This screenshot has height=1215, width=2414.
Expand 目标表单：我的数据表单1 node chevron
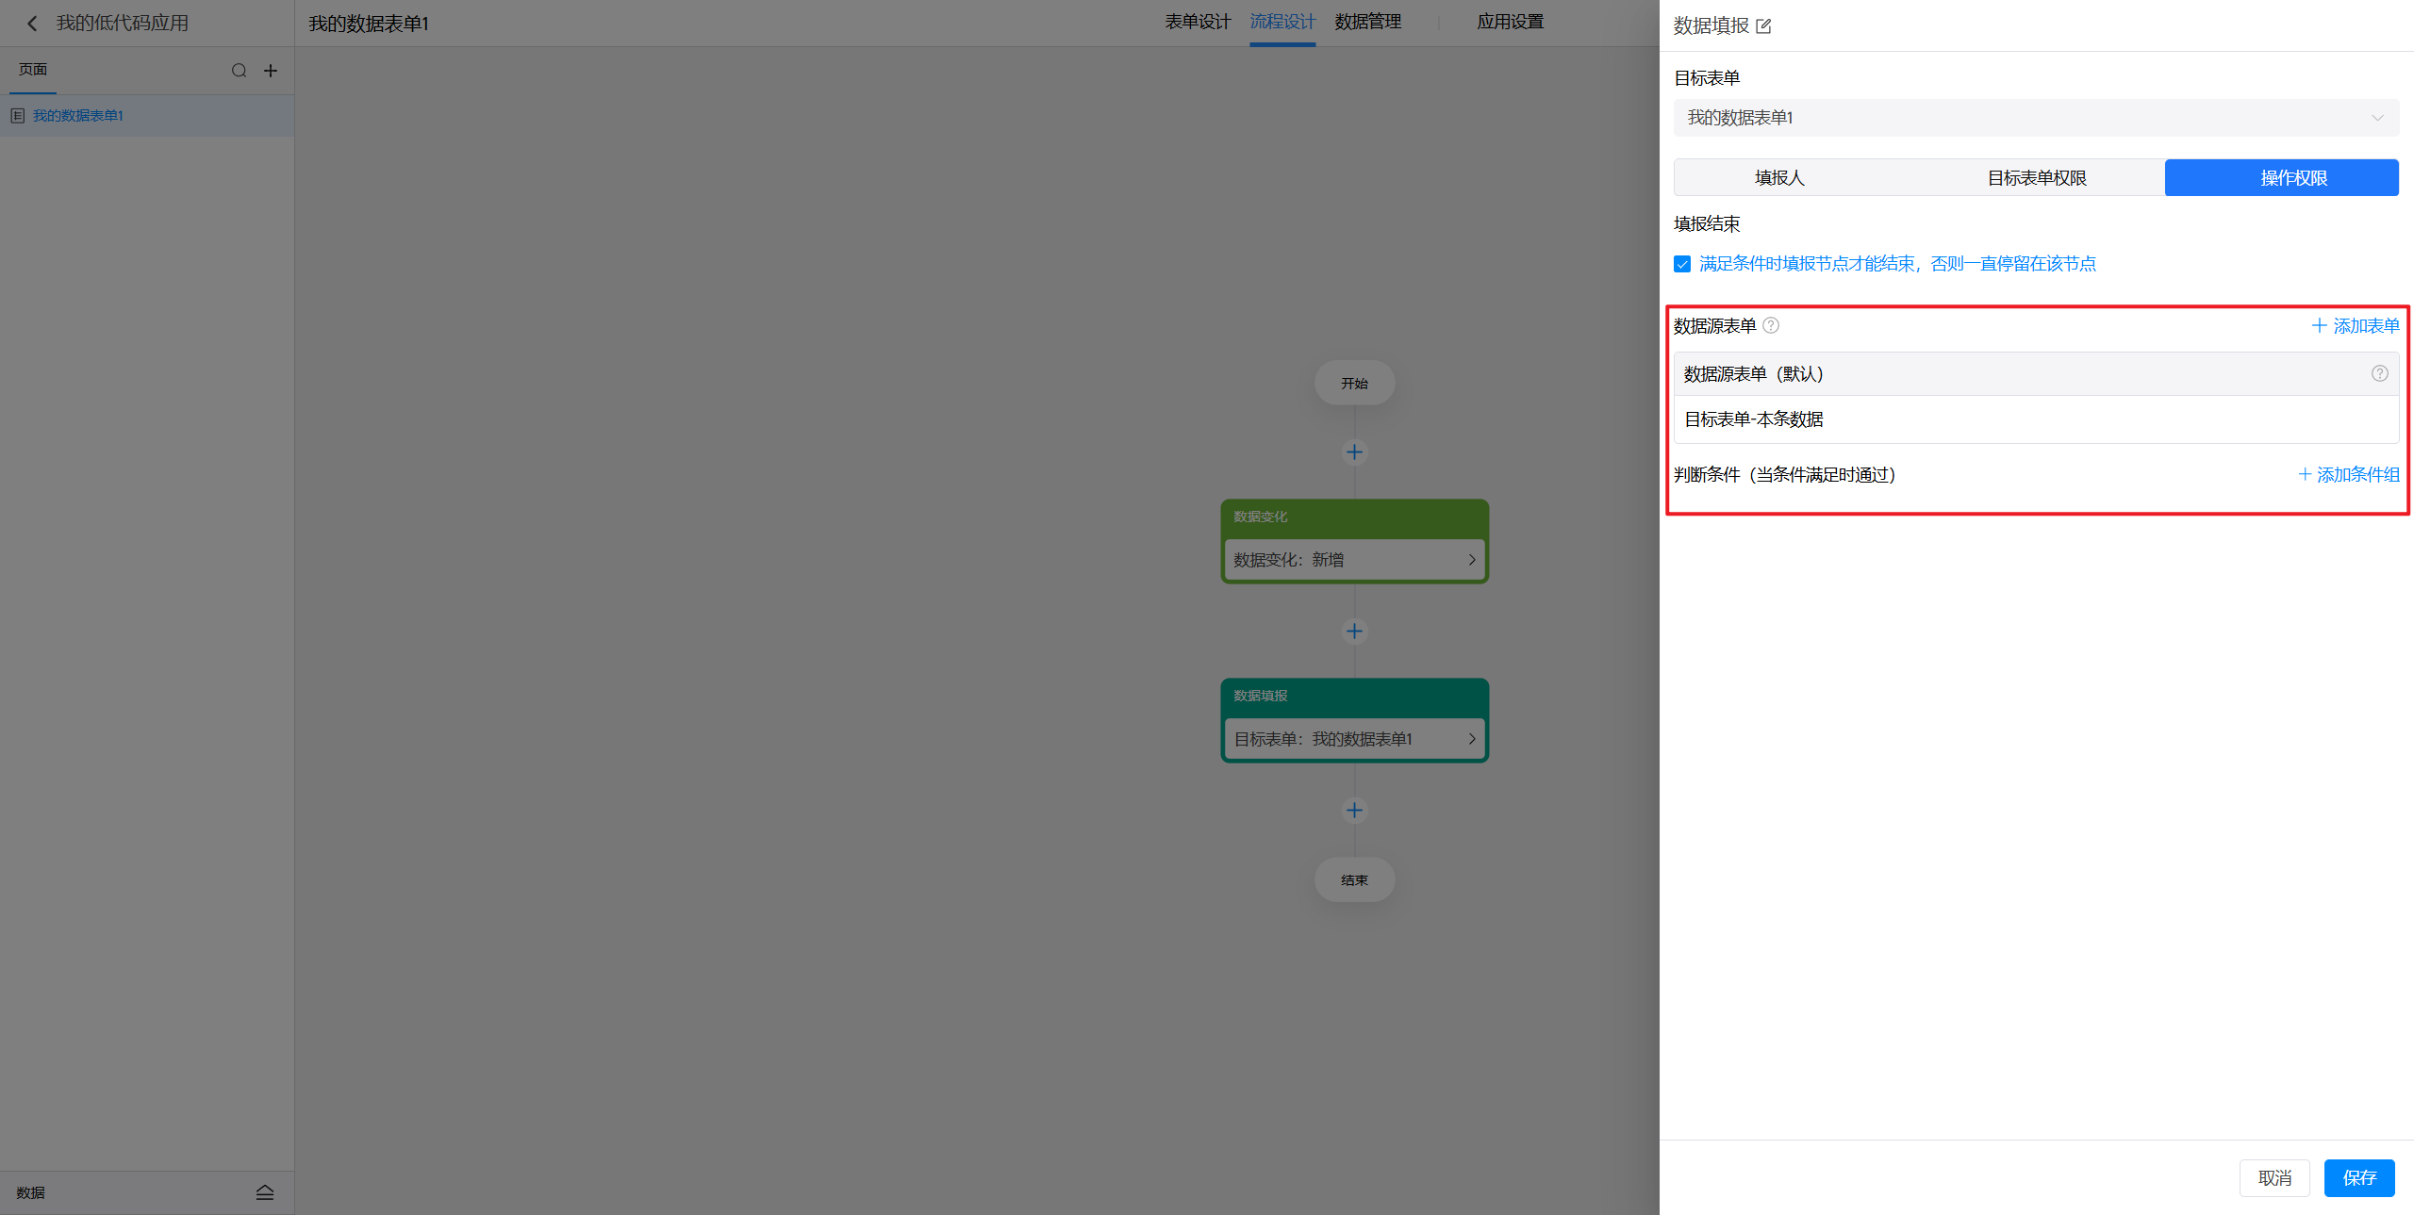coord(1471,739)
